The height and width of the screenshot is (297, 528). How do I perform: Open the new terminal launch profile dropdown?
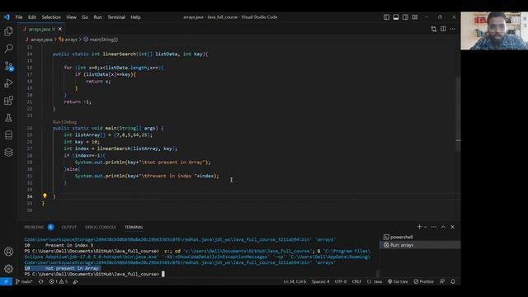coord(426,227)
